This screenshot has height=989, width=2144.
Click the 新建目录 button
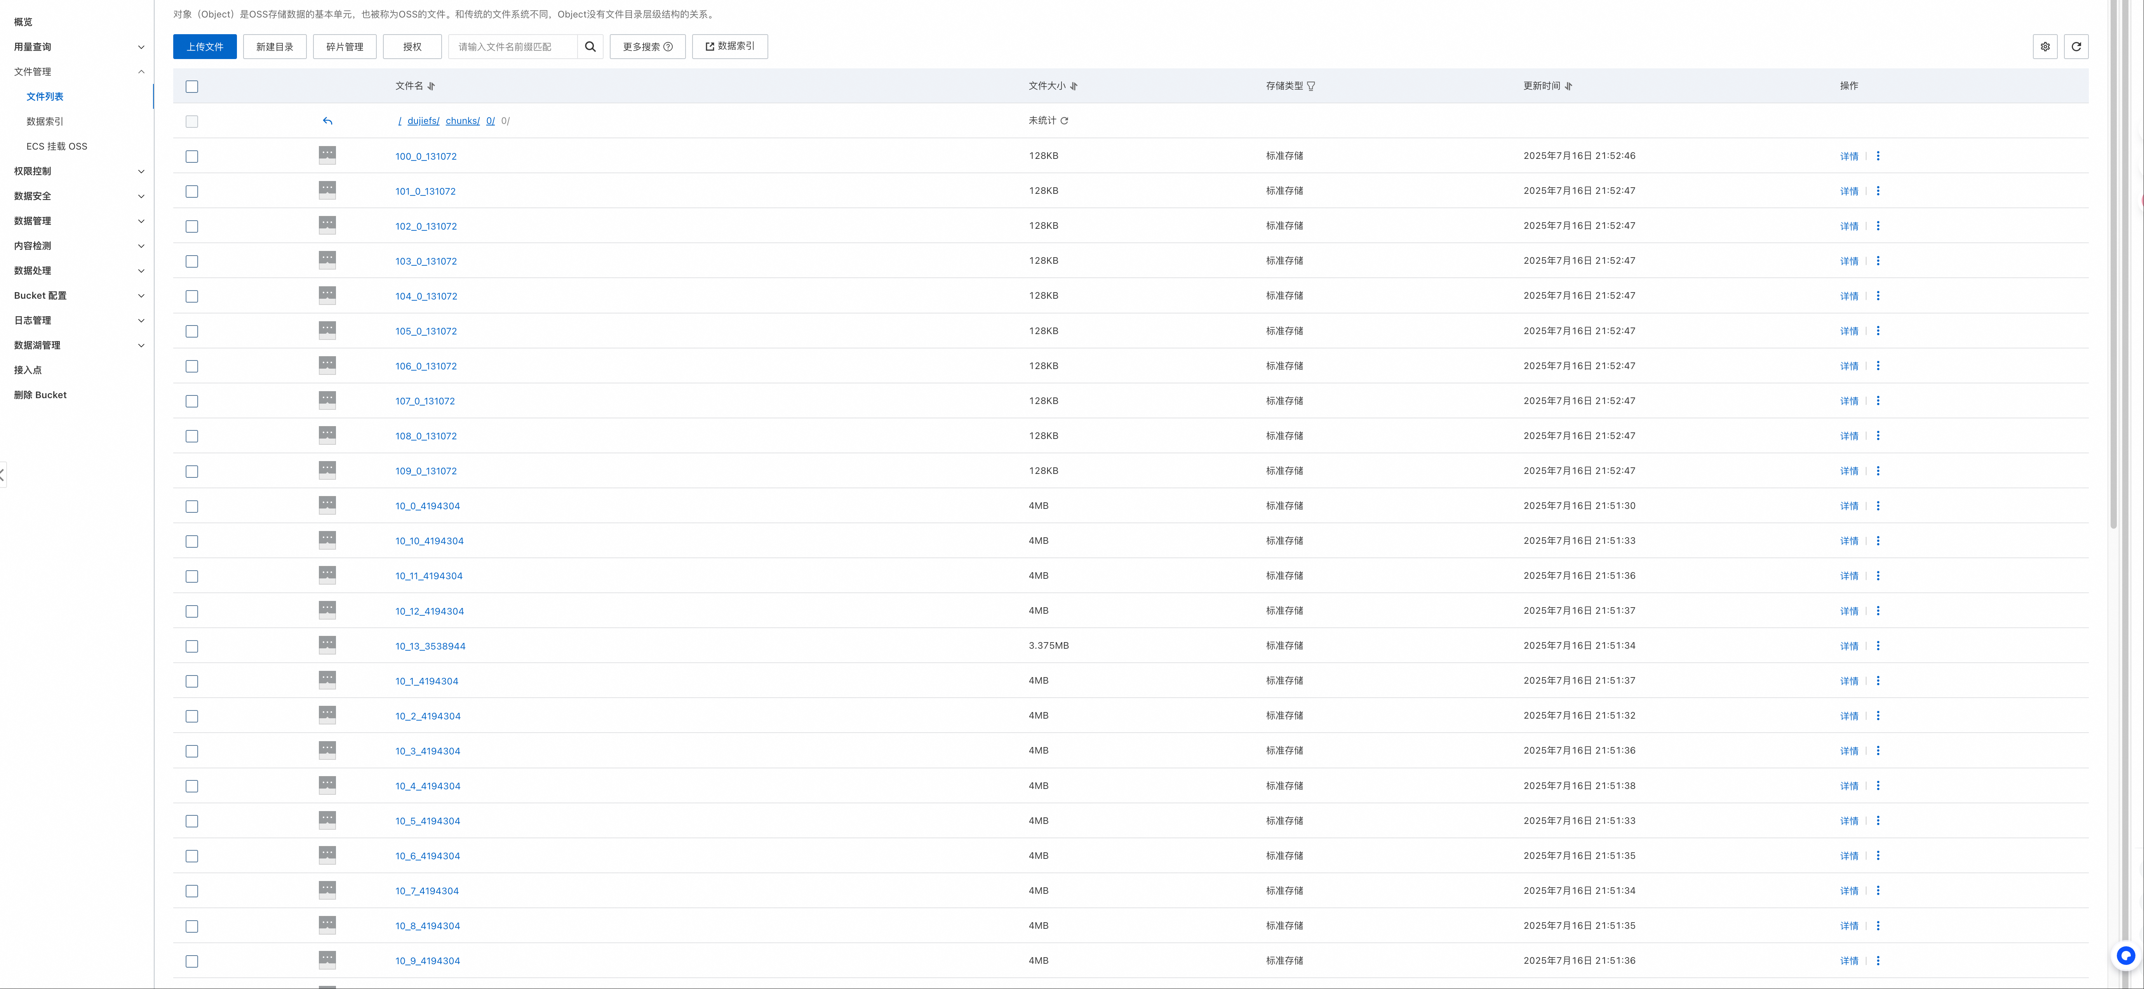coord(275,47)
